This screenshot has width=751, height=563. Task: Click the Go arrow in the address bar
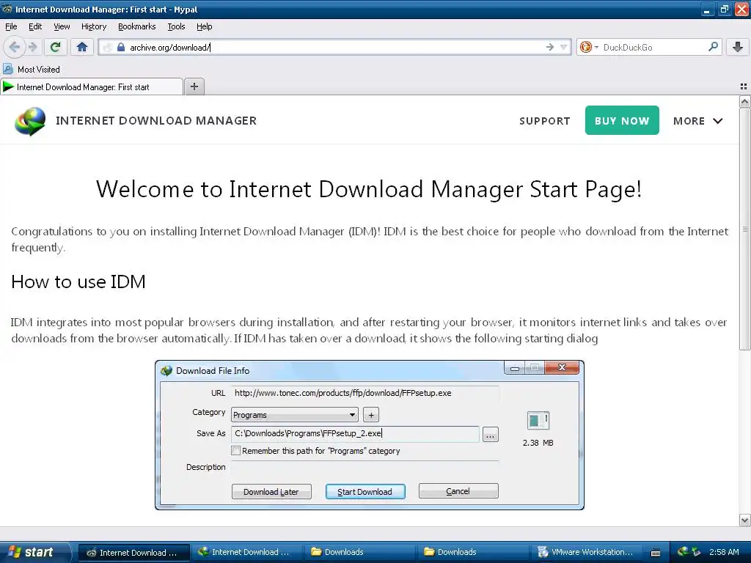pos(550,47)
